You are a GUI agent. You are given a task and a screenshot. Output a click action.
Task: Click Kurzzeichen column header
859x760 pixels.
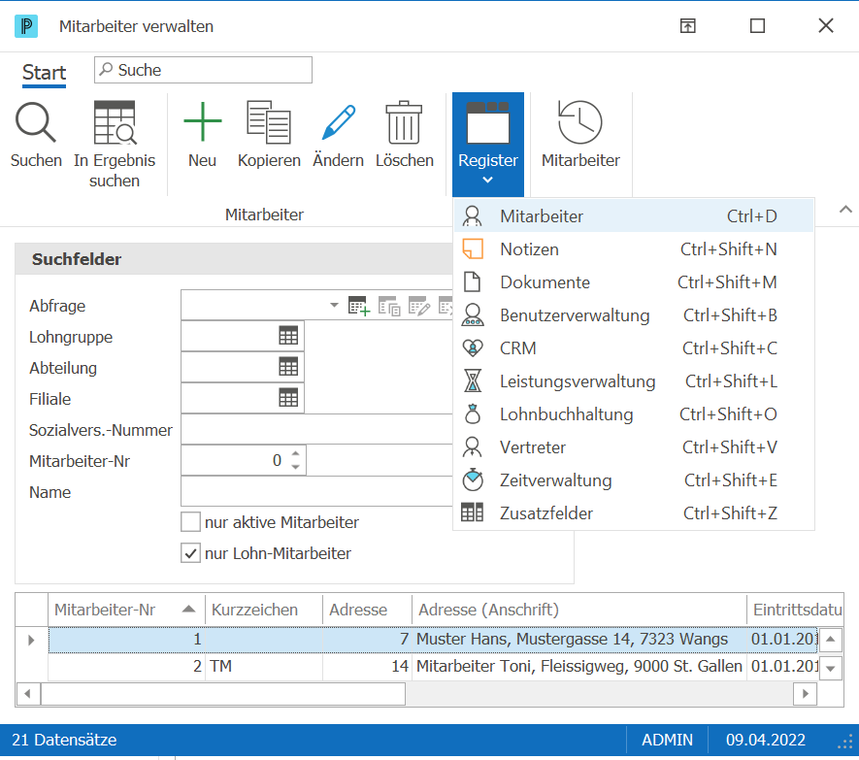[264, 610]
